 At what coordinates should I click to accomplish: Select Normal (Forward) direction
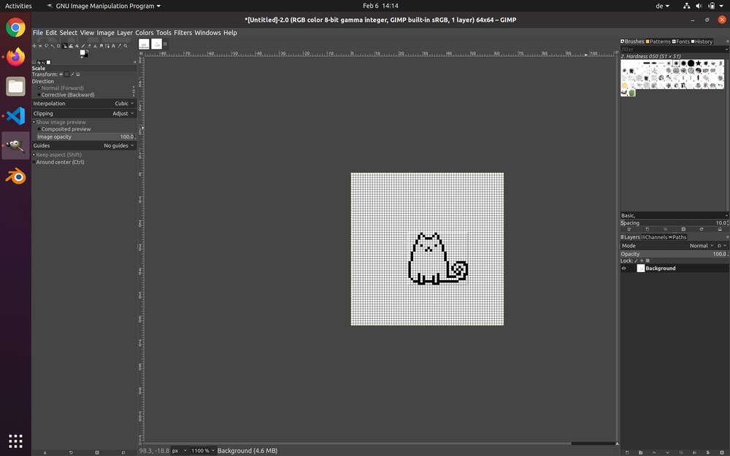pos(59,88)
